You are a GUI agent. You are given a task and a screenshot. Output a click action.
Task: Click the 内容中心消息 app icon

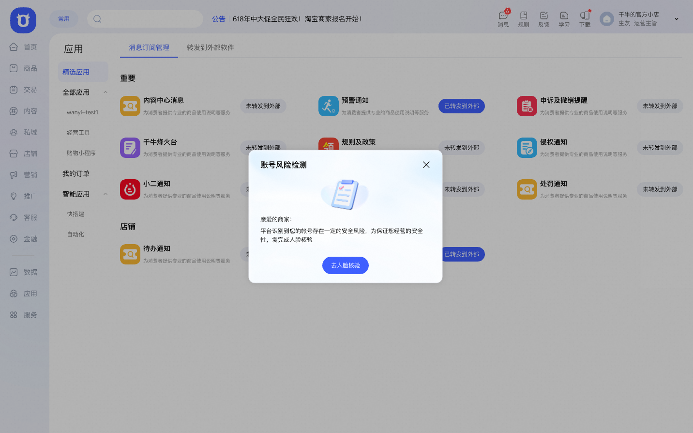pos(130,106)
